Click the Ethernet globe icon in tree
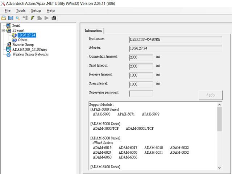 [9, 30]
